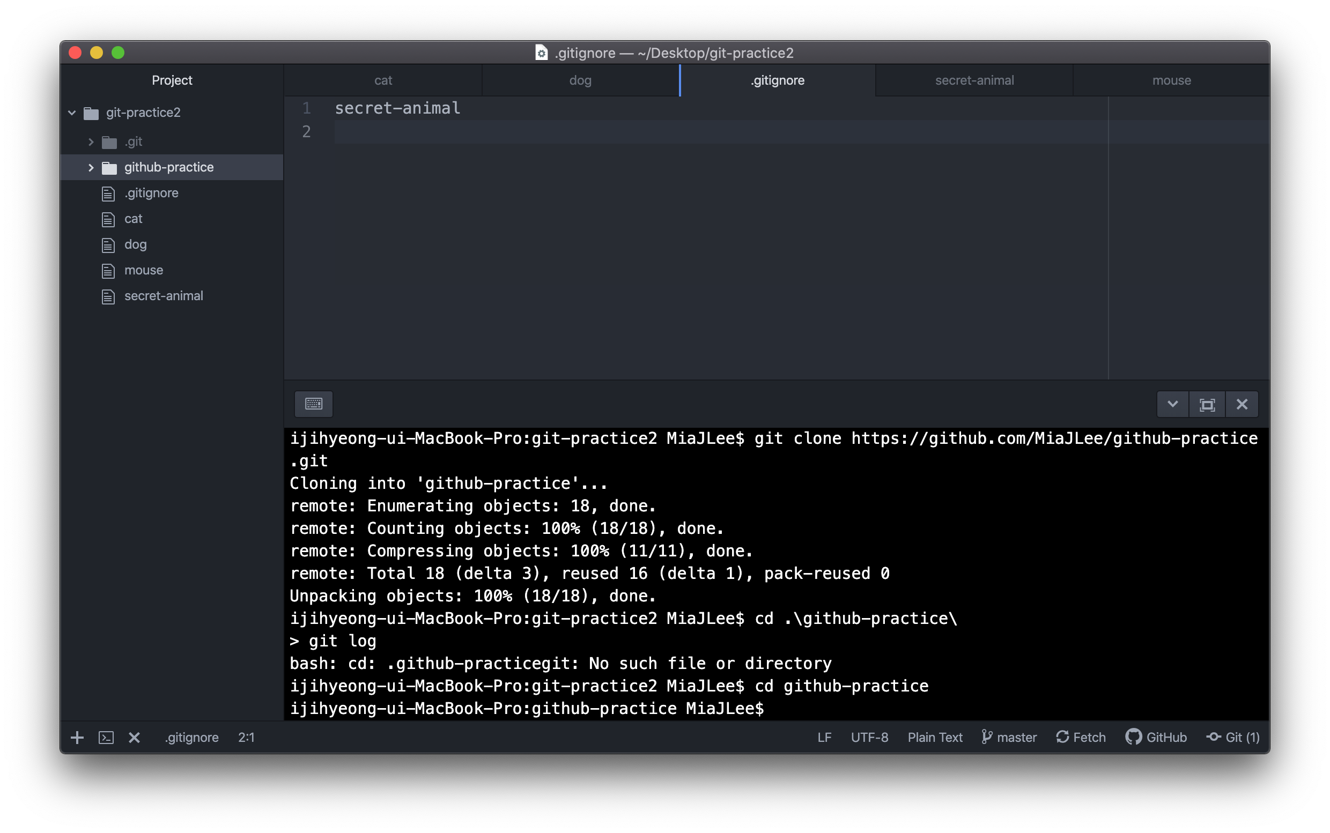Switch to the secret-animal tab
Image resolution: width=1330 pixels, height=833 pixels.
click(974, 80)
